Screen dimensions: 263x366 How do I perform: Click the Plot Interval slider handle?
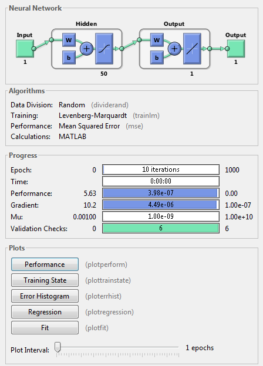click(x=58, y=347)
